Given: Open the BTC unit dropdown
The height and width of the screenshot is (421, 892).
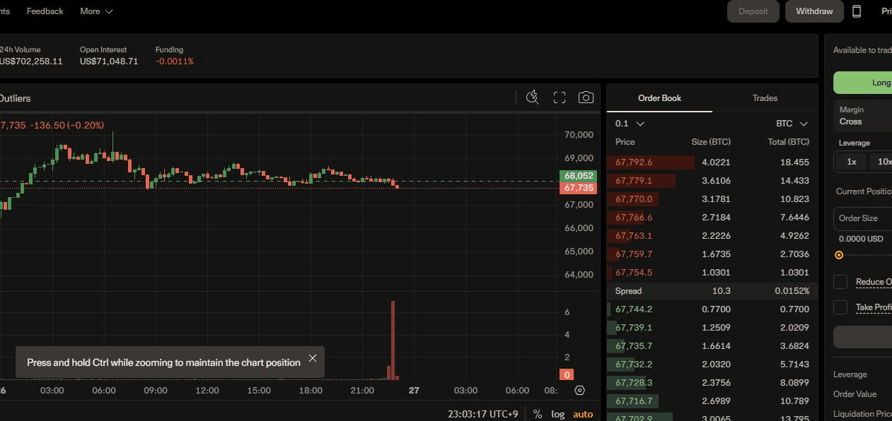Looking at the screenshot, I should (x=792, y=124).
